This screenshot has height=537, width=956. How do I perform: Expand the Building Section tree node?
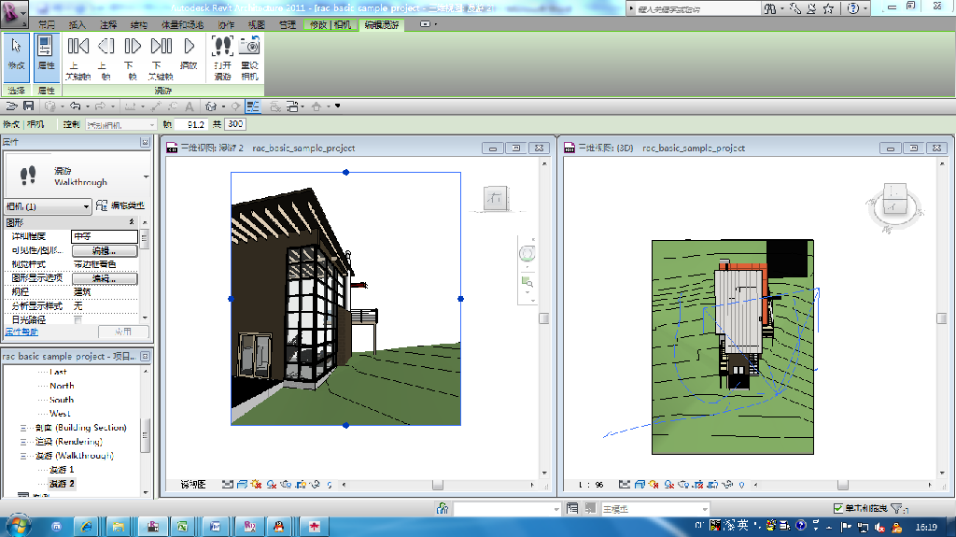pos(25,428)
